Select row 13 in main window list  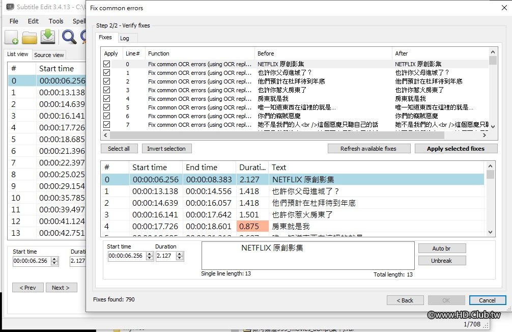click(47, 233)
